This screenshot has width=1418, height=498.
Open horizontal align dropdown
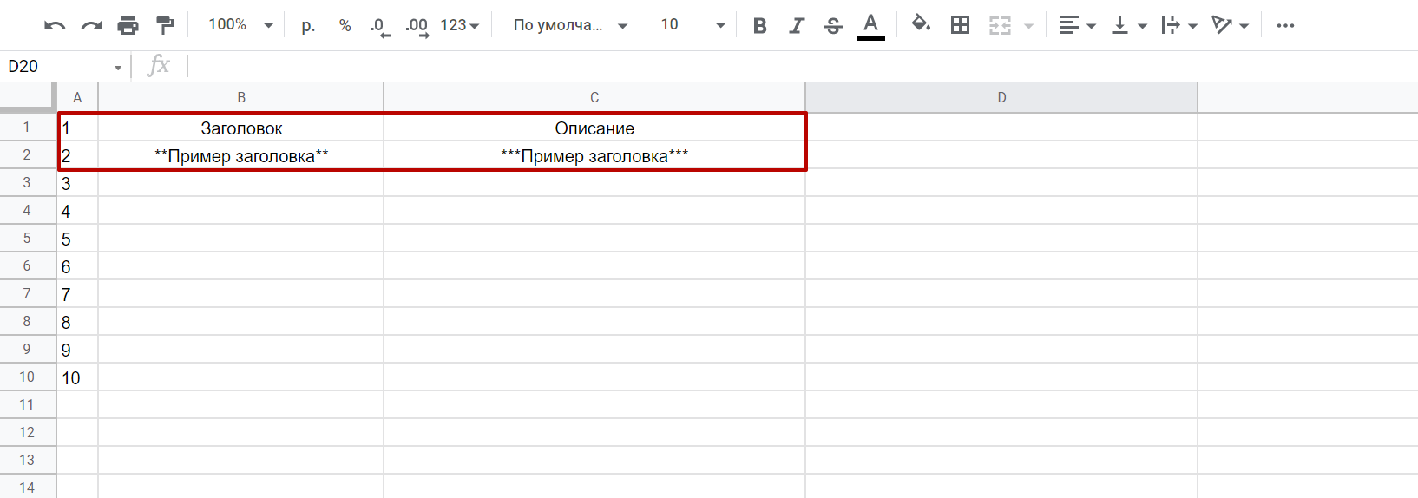(1078, 25)
